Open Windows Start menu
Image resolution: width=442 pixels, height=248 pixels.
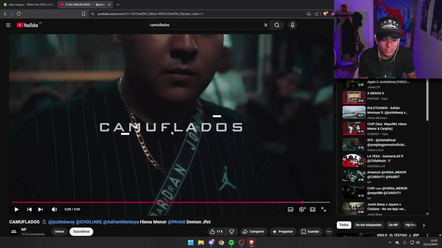point(191,242)
